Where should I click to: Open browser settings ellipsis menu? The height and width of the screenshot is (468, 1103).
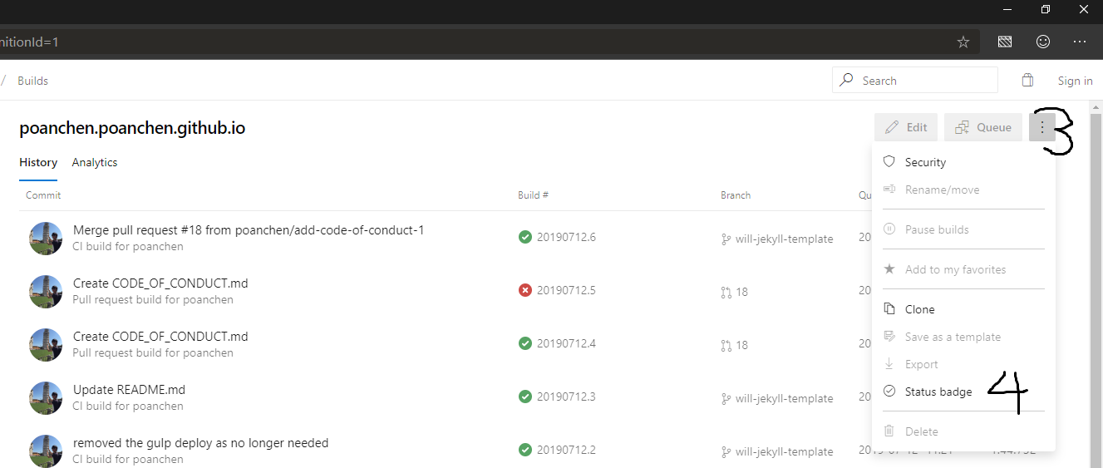[1080, 42]
